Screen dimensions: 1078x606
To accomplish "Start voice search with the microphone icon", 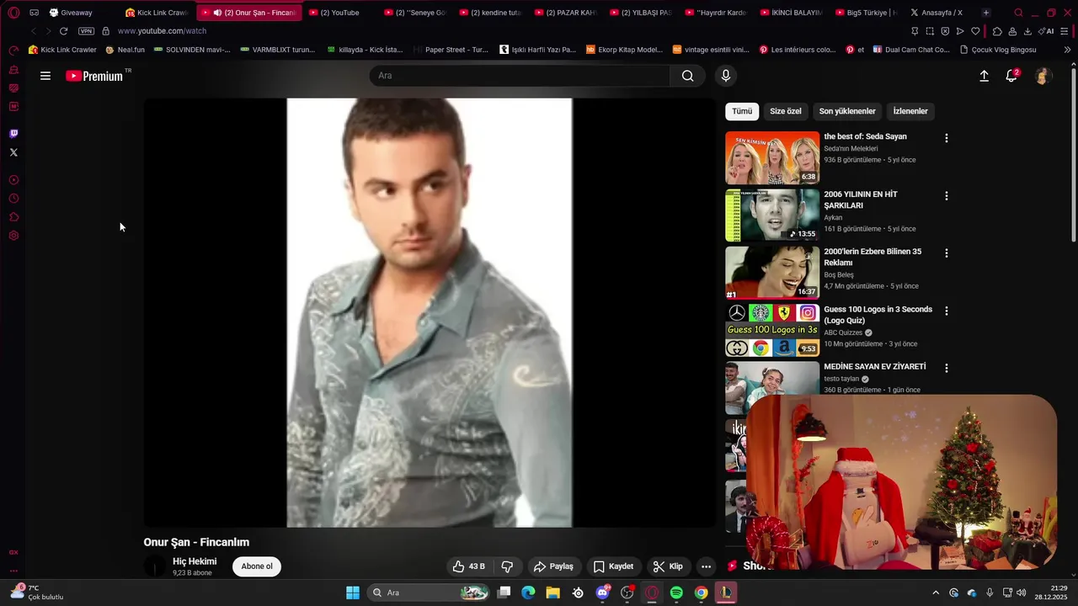I will coord(726,76).
